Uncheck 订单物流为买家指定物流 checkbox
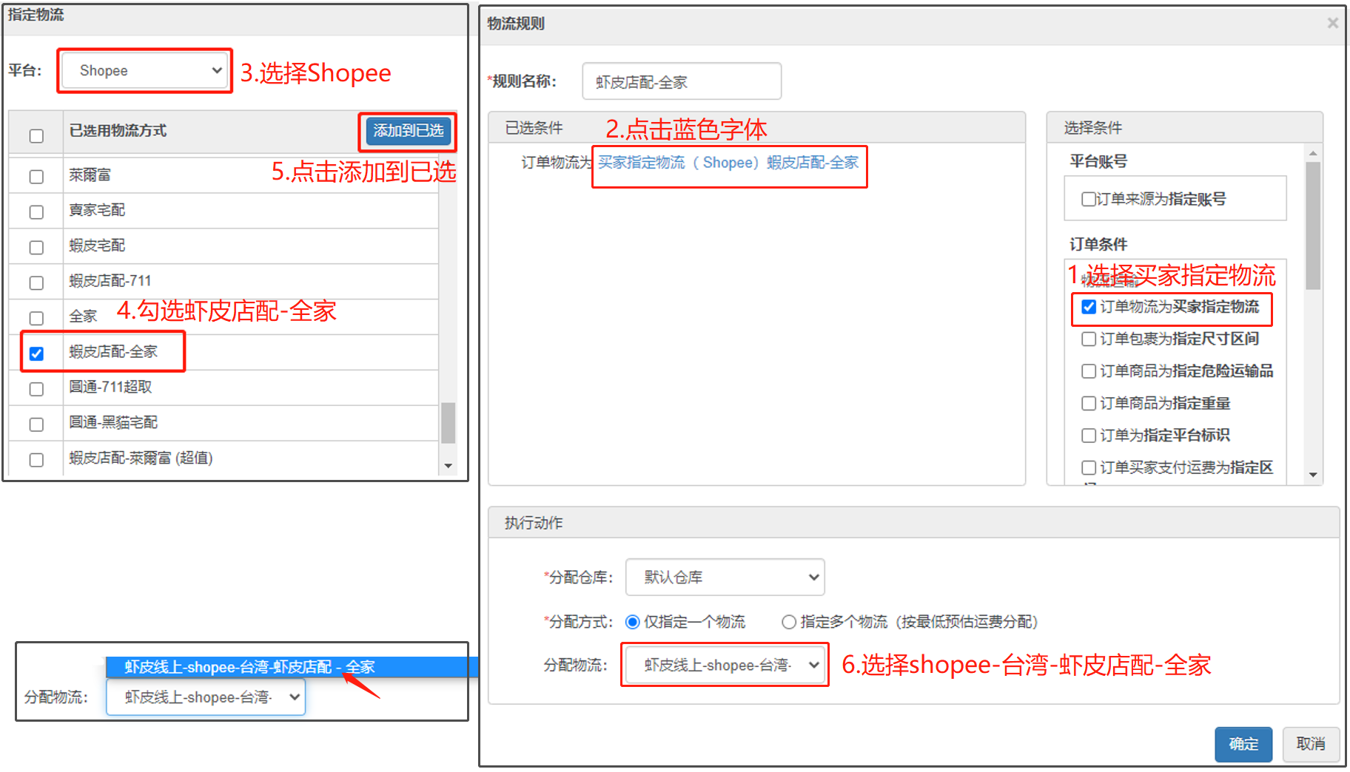The height and width of the screenshot is (772, 1350). pos(1089,307)
